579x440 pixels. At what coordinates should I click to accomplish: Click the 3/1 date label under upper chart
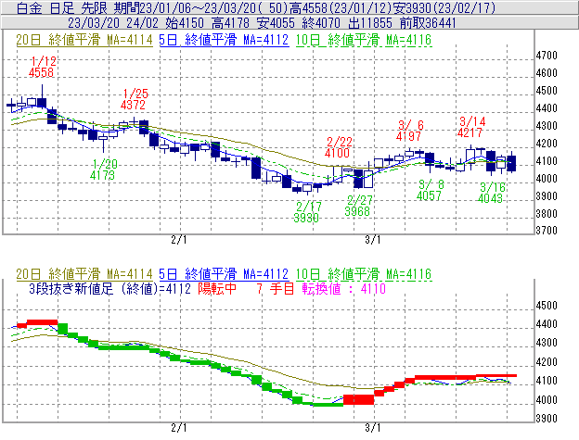(x=373, y=240)
